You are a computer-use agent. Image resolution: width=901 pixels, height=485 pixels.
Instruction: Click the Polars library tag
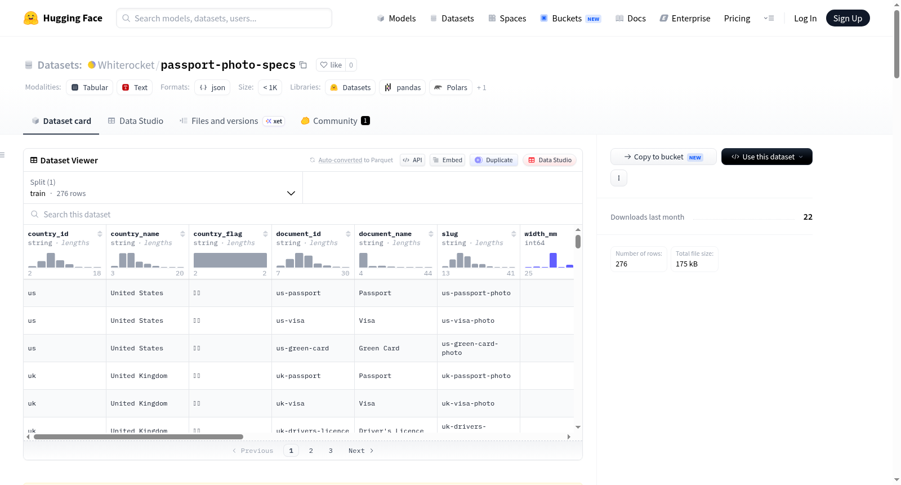[x=451, y=87]
